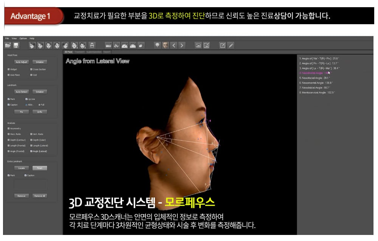Switch to the Treatment tab
Image resolution: width=378 pixels, height=241 pixels.
click(79, 52)
